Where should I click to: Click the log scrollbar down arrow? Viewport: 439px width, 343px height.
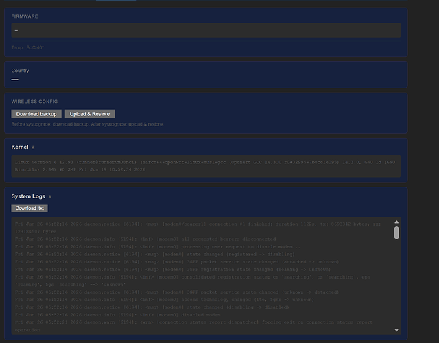click(x=396, y=330)
